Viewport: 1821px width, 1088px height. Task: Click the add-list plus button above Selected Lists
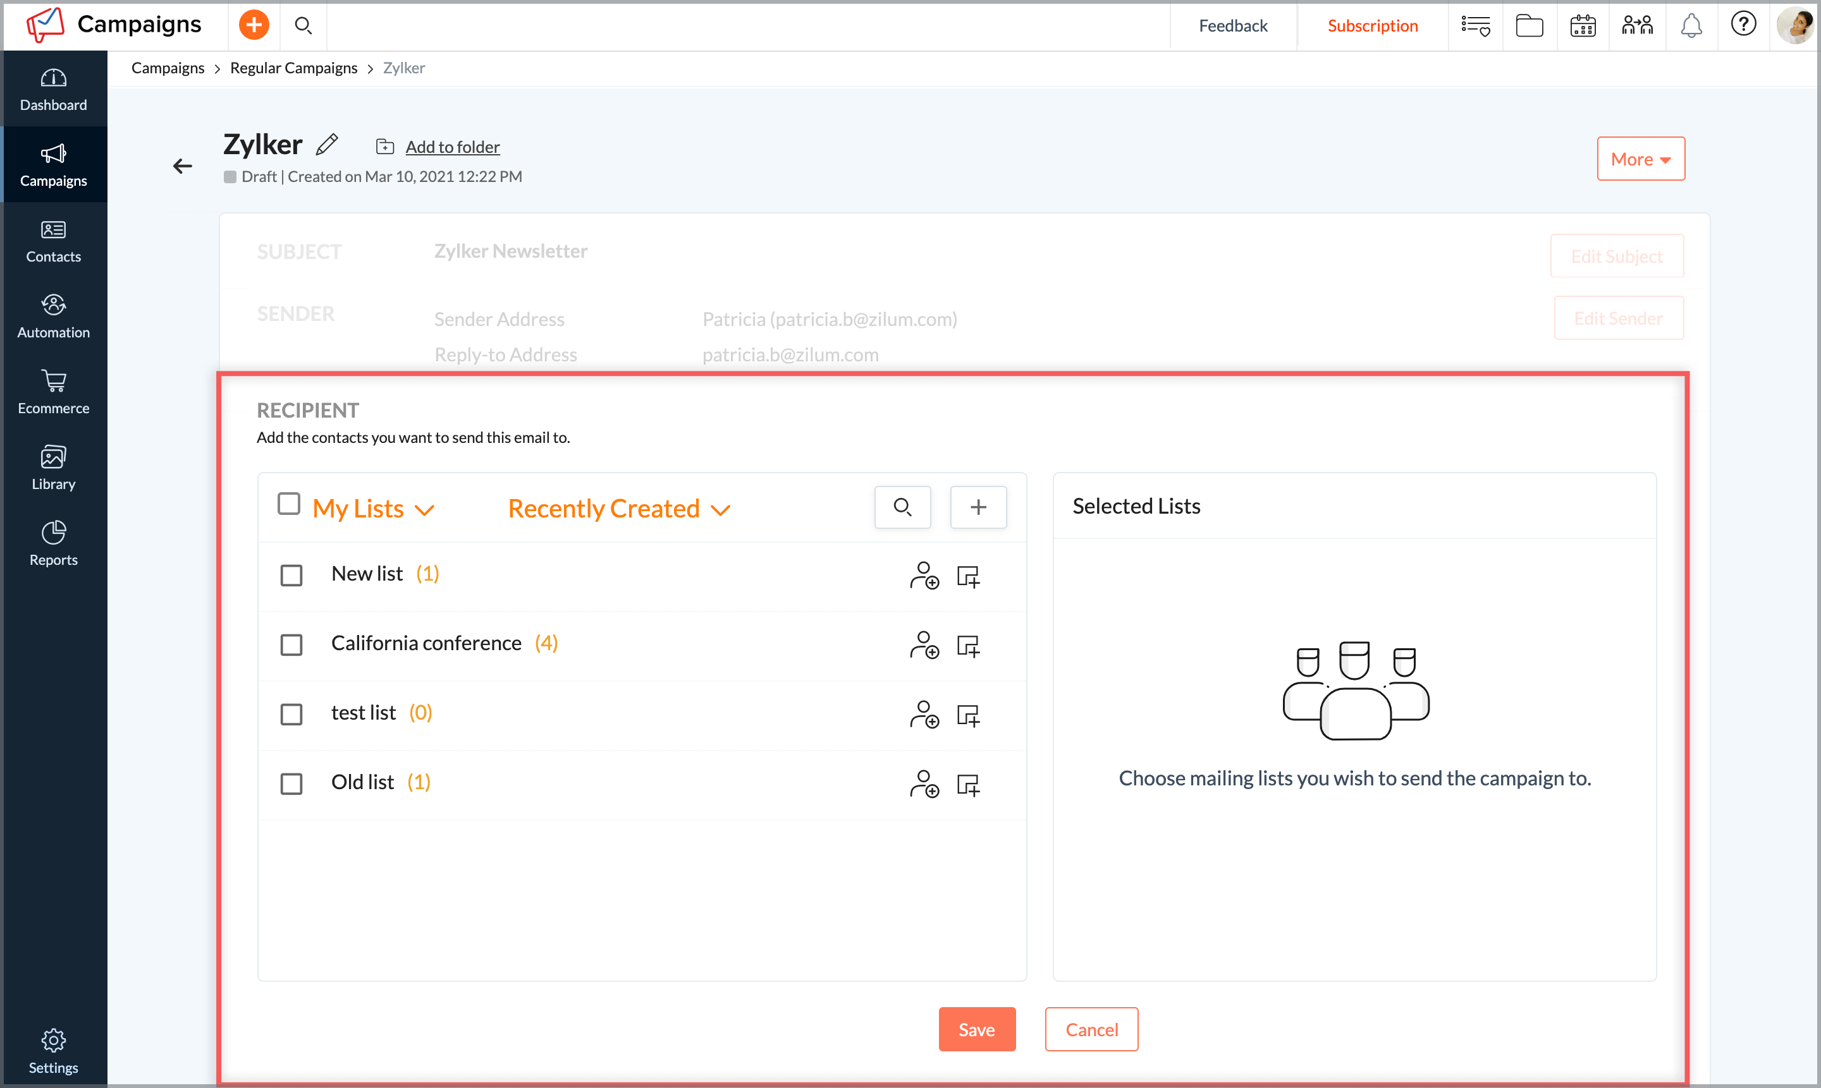coord(978,507)
